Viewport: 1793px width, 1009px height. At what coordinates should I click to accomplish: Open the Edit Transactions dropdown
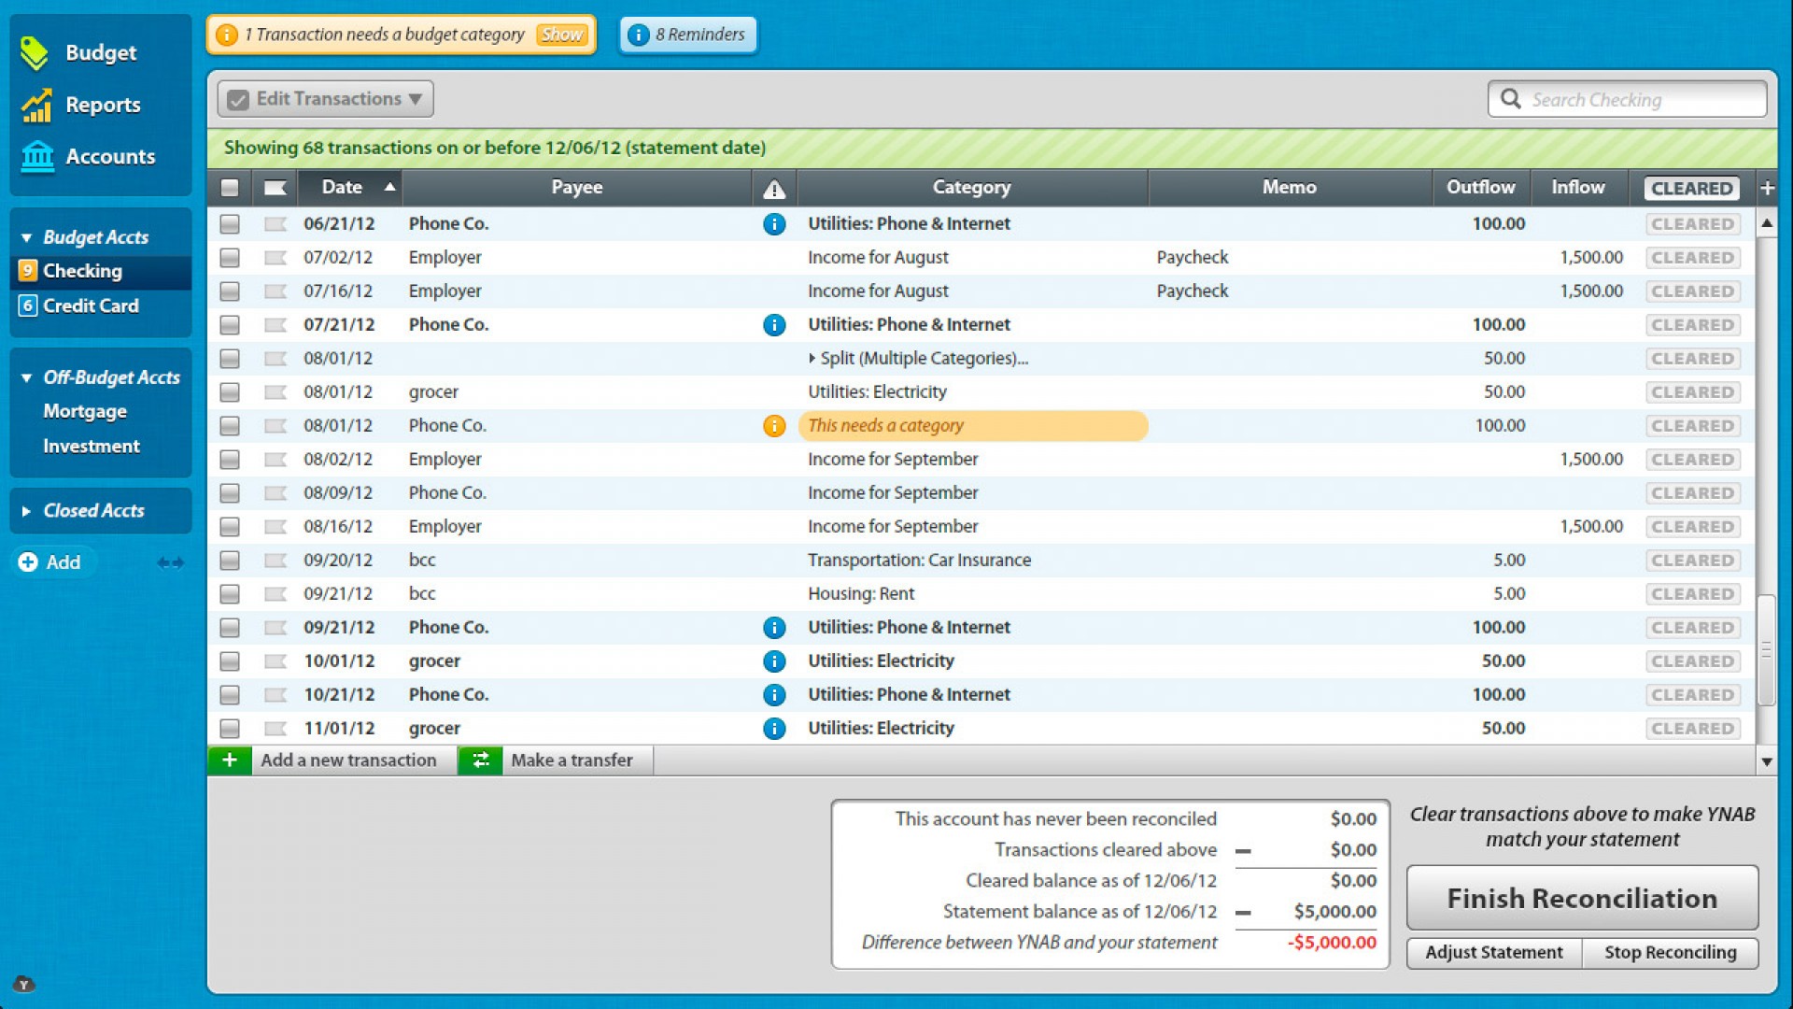[324, 98]
